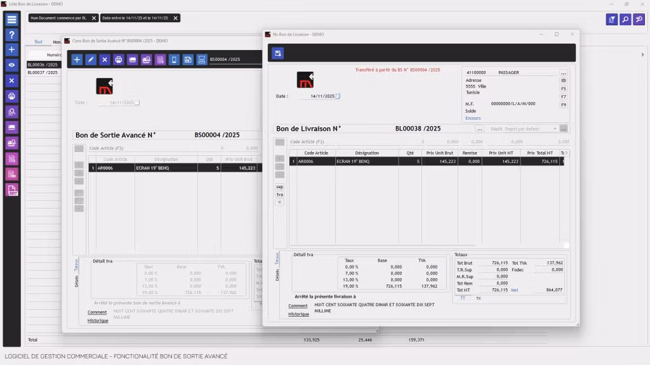Select row BL00037 /2025 in list
The image size is (650, 365).
click(x=44, y=72)
